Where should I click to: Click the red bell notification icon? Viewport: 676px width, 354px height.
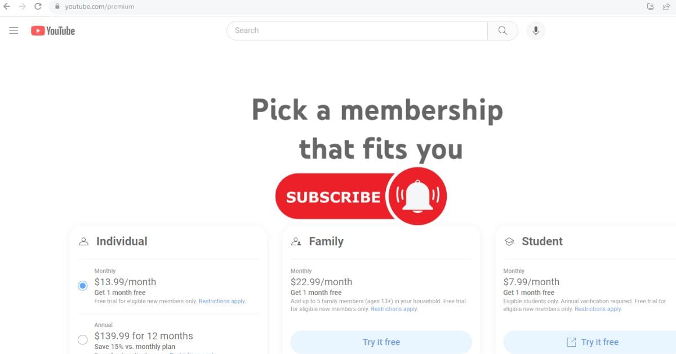pyautogui.click(x=417, y=196)
